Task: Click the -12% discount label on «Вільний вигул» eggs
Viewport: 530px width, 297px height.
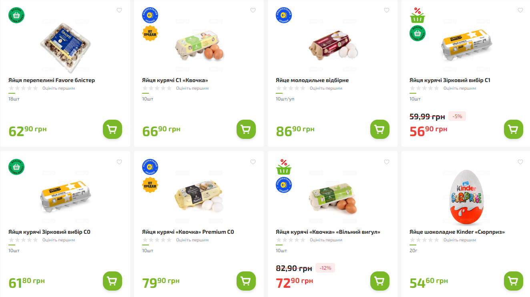Action: point(325,268)
